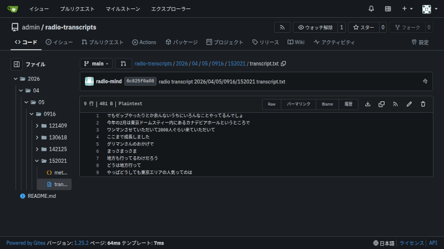This screenshot has height=249, width=444.
Task: Download the transcript.txt file
Action: (367, 104)
